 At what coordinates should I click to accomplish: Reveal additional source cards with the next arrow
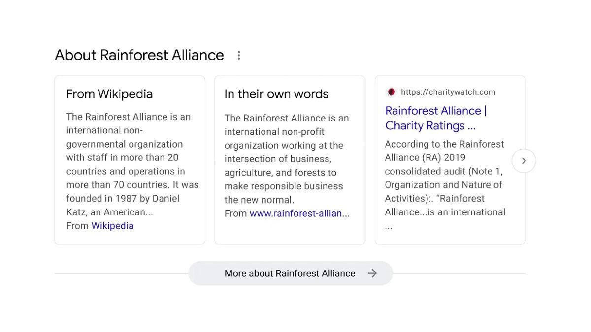coord(524,160)
